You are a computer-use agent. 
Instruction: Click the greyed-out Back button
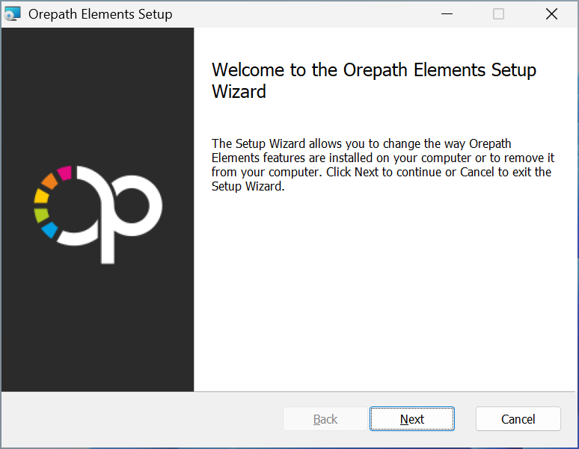point(325,419)
